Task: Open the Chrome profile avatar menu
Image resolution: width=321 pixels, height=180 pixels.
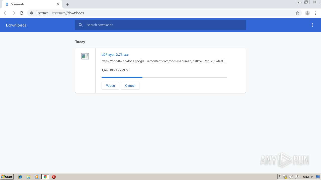Action: pos(307,13)
